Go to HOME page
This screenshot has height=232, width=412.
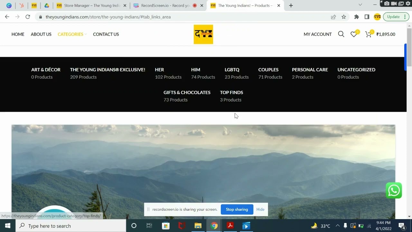[x=18, y=34]
